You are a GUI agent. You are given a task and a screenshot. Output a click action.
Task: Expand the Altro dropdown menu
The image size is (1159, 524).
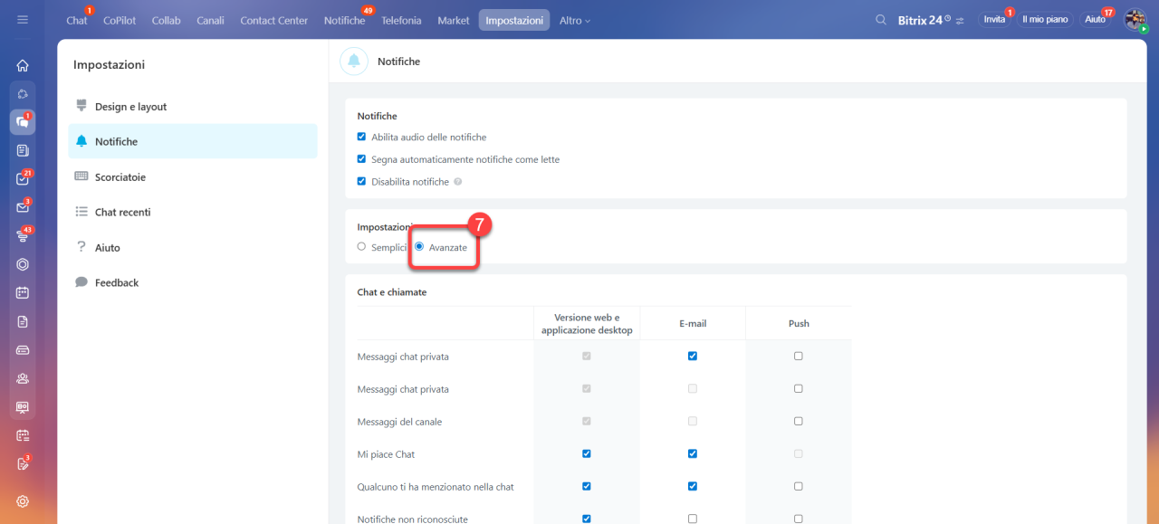[x=574, y=20]
